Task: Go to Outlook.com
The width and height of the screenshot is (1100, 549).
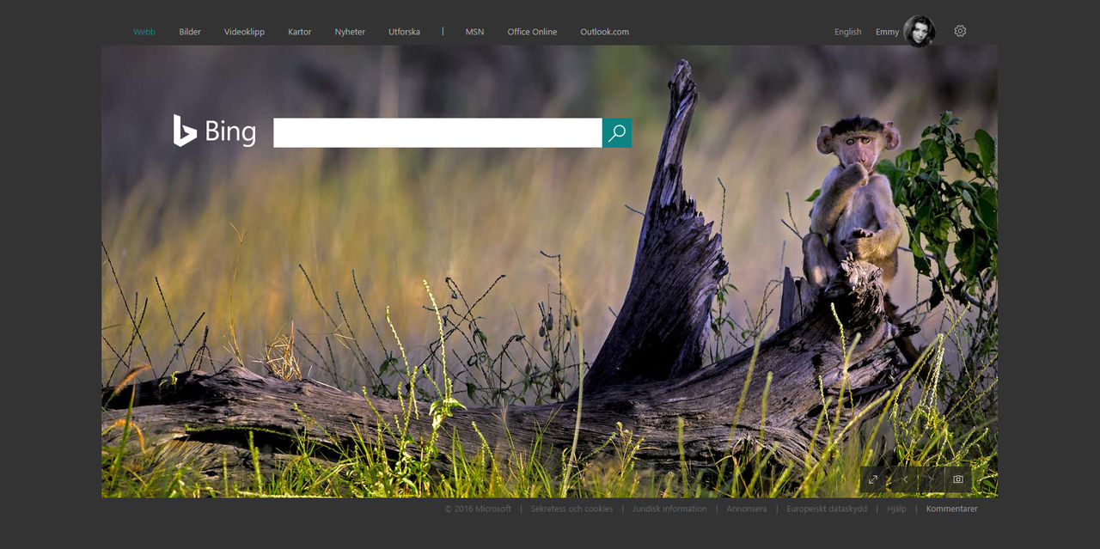Action: [x=604, y=32]
